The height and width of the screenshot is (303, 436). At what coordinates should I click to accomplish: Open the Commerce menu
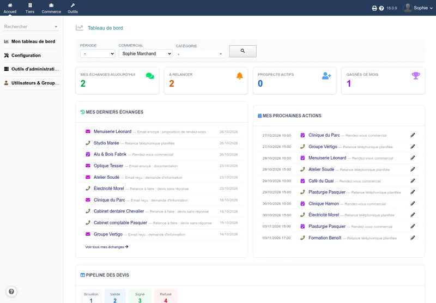tap(51, 8)
